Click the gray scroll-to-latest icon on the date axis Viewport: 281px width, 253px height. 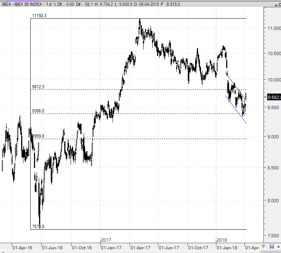[263, 246]
